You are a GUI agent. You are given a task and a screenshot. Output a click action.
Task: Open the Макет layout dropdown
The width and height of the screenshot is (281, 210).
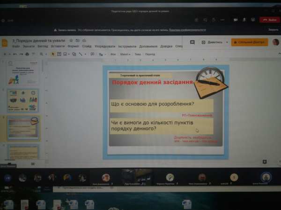[x=125, y=54]
